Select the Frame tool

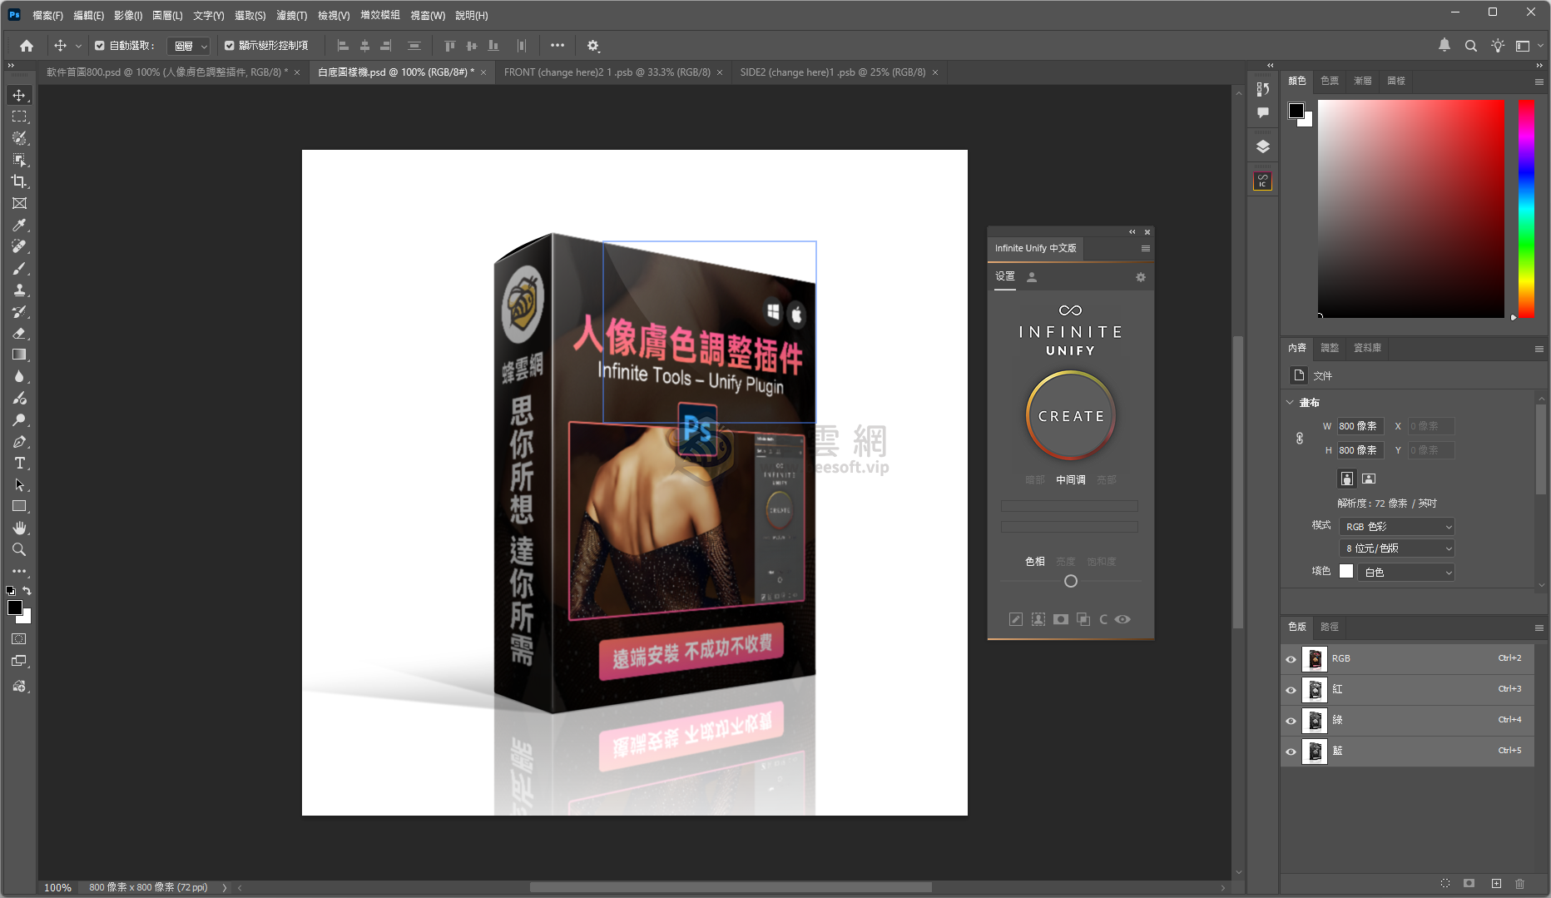pos(19,203)
